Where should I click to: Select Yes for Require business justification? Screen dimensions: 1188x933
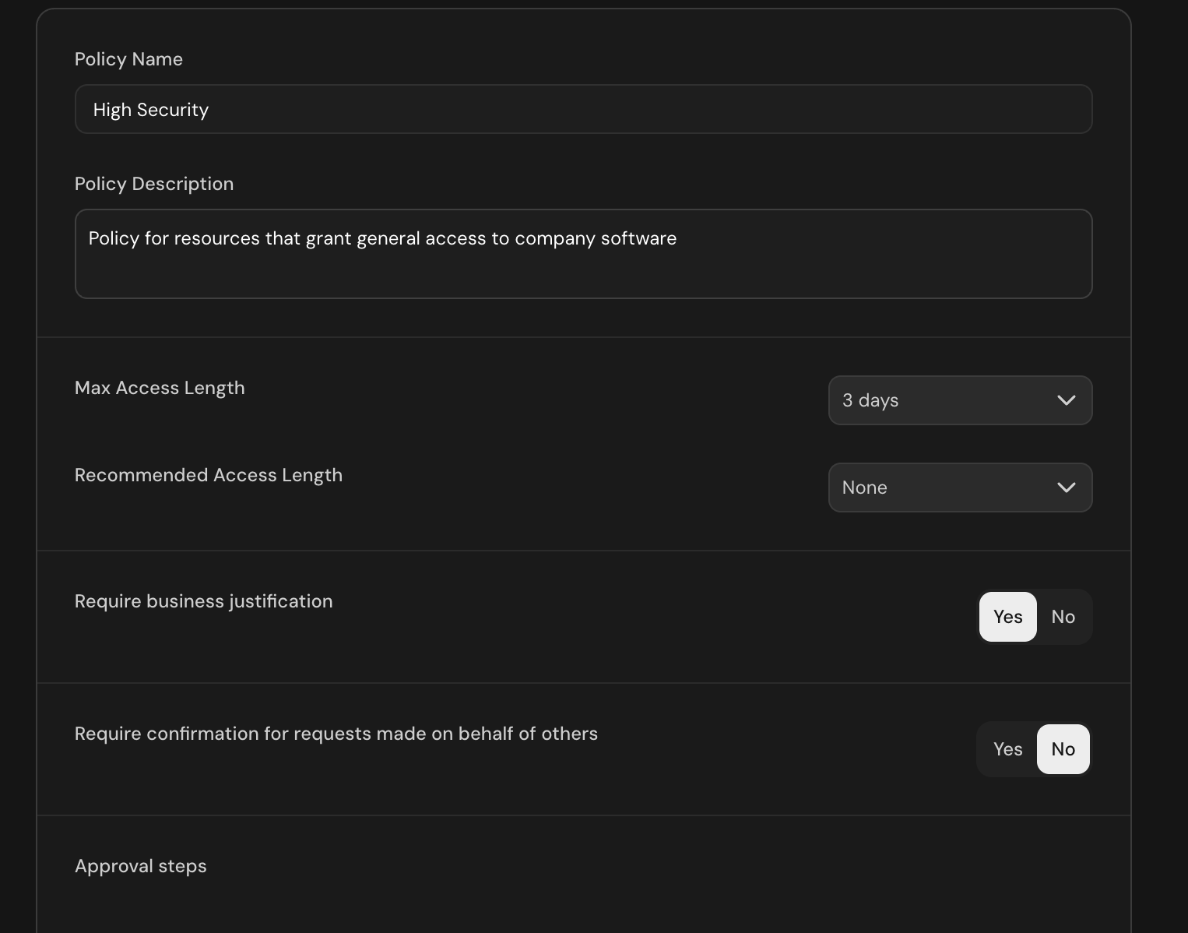pos(1007,617)
